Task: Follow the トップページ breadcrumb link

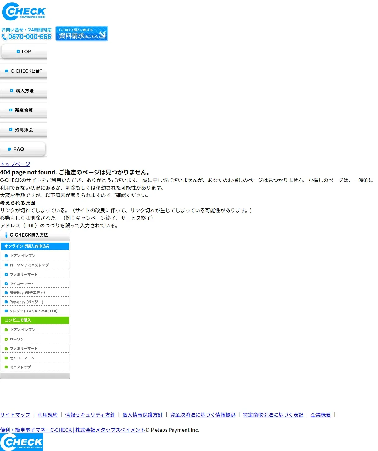Action: point(15,164)
